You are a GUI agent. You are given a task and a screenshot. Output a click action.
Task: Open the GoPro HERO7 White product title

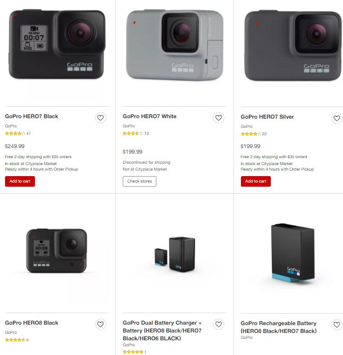coord(149,116)
